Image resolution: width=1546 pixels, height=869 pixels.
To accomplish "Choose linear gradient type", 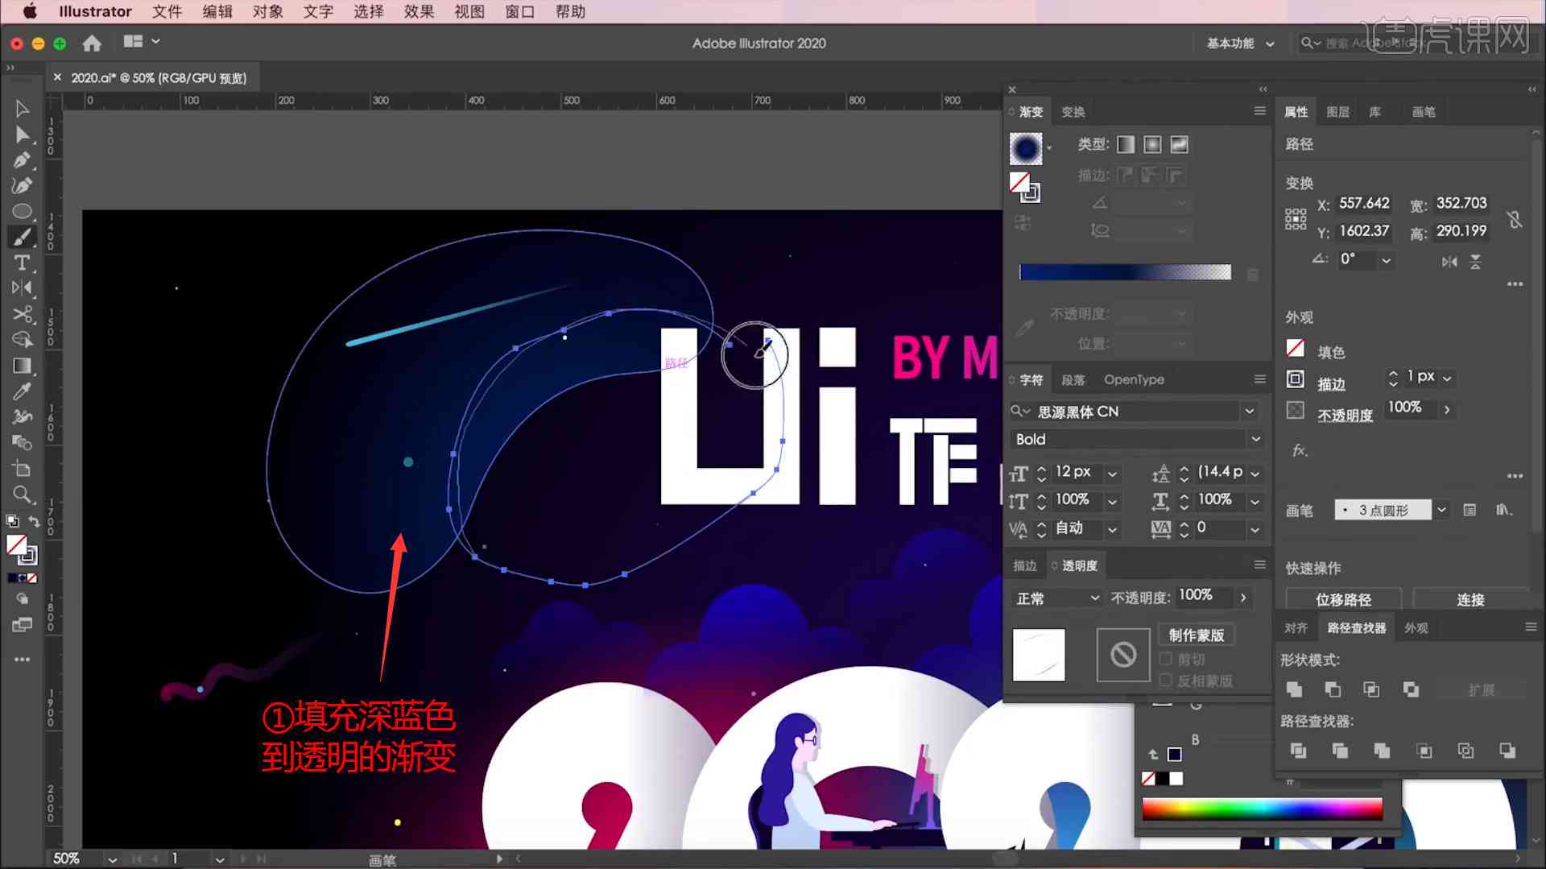I will pos(1126,144).
